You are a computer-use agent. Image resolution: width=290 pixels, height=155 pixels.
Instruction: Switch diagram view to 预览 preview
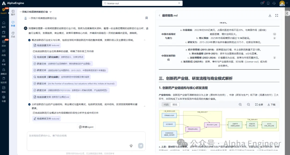[x=175, y=105]
